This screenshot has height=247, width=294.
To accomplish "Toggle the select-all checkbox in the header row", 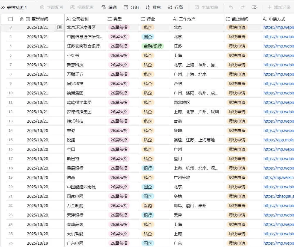I will (11, 19).
